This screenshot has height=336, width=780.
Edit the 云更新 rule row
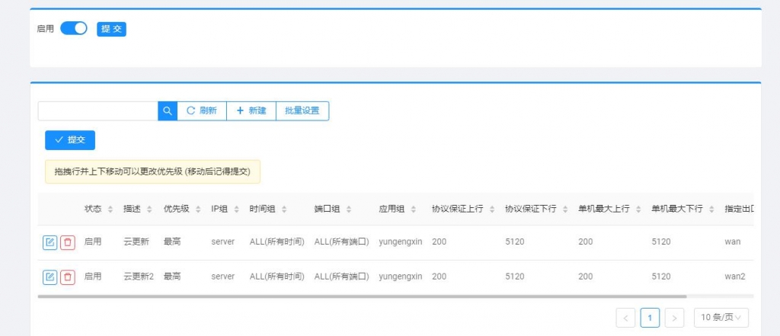pyautogui.click(x=50, y=242)
